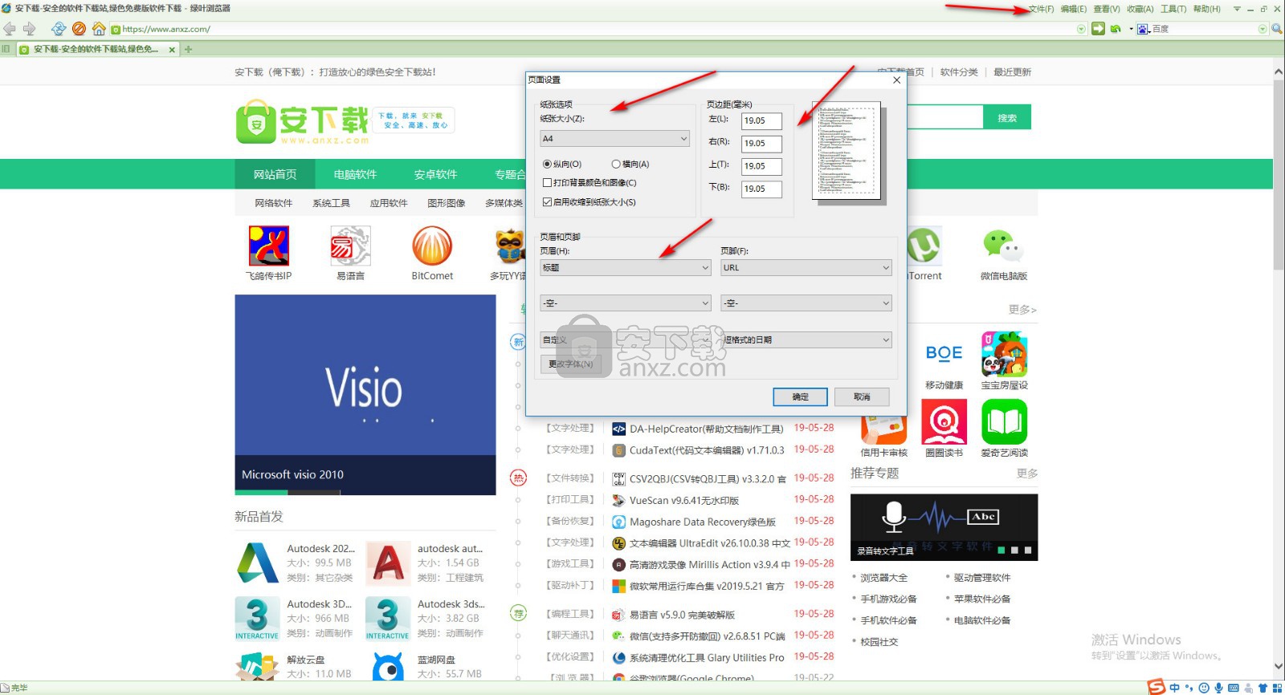
Task: Open the 工具(T) menu
Action: (x=1173, y=9)
